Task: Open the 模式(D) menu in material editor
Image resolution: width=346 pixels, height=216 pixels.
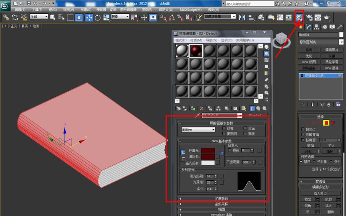Action: click(181, 40)
